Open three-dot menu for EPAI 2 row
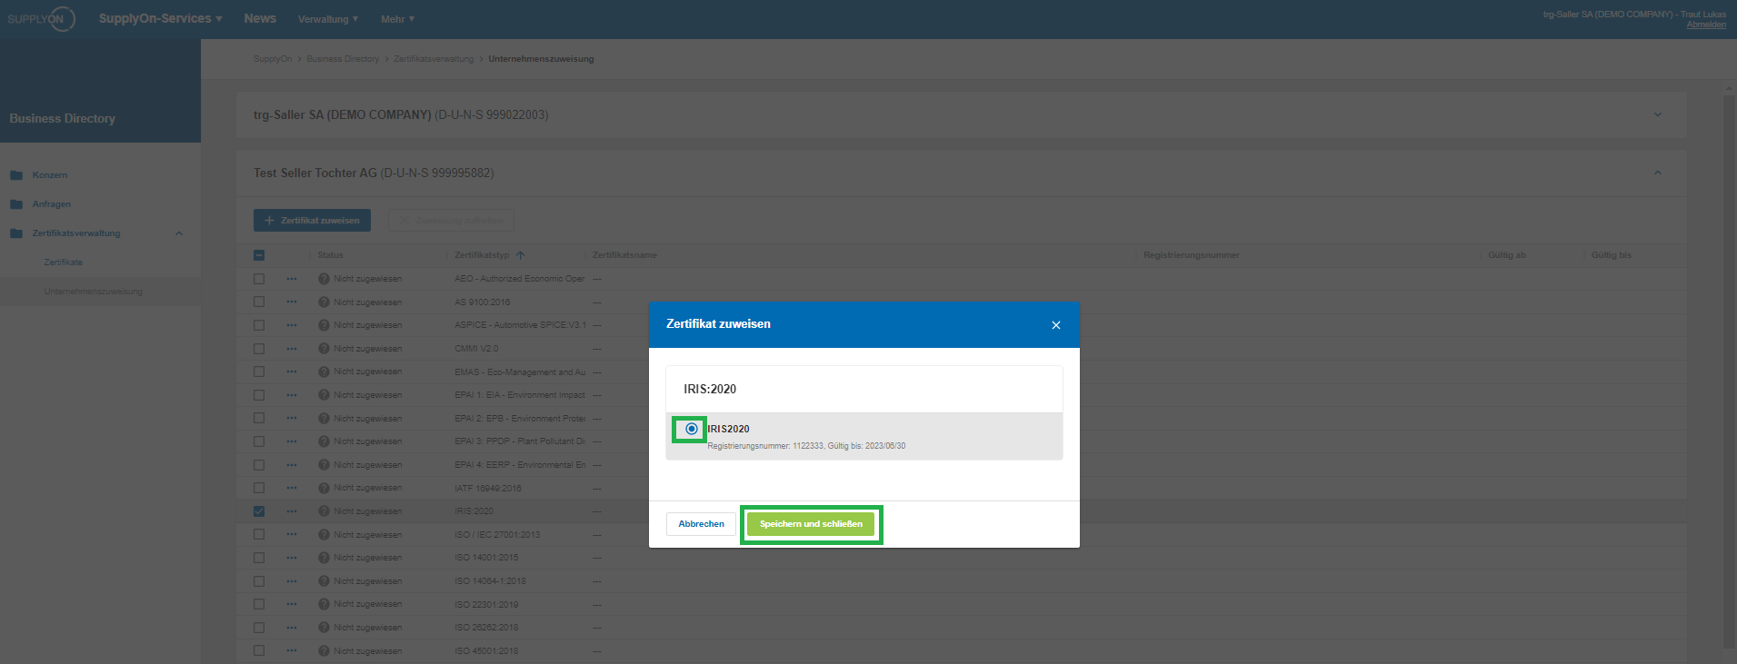 [291, 419]
